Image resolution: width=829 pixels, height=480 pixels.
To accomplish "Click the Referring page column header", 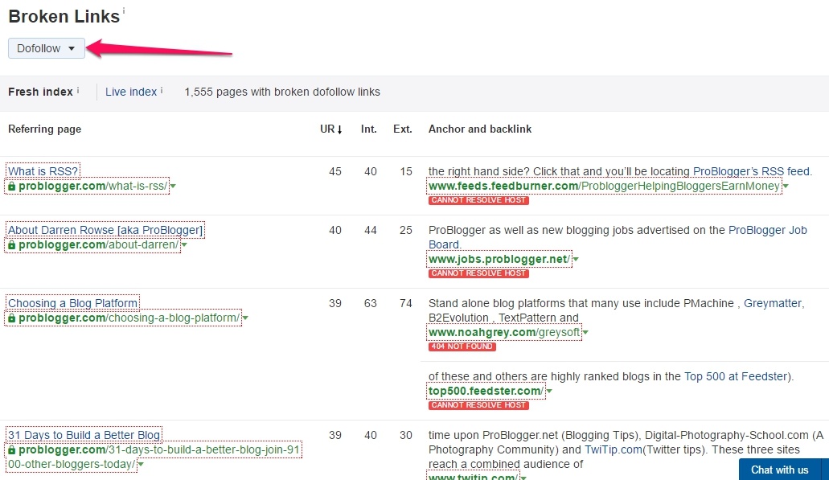I will 44,129.
